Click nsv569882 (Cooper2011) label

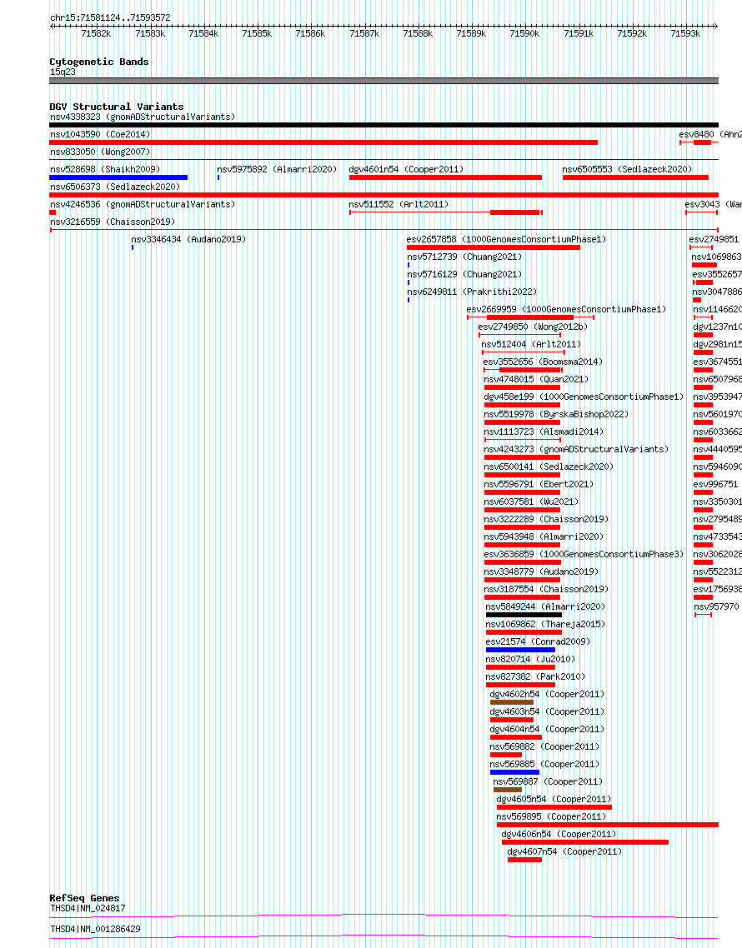coord(544,748)
